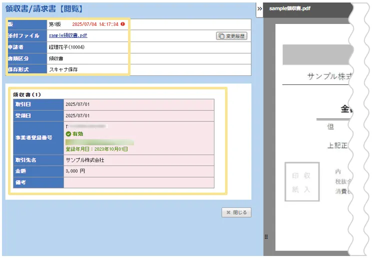372x258 pixels.
Task: Click the grip handle icon at splitter bottom
Action: (x=266, y=237)
